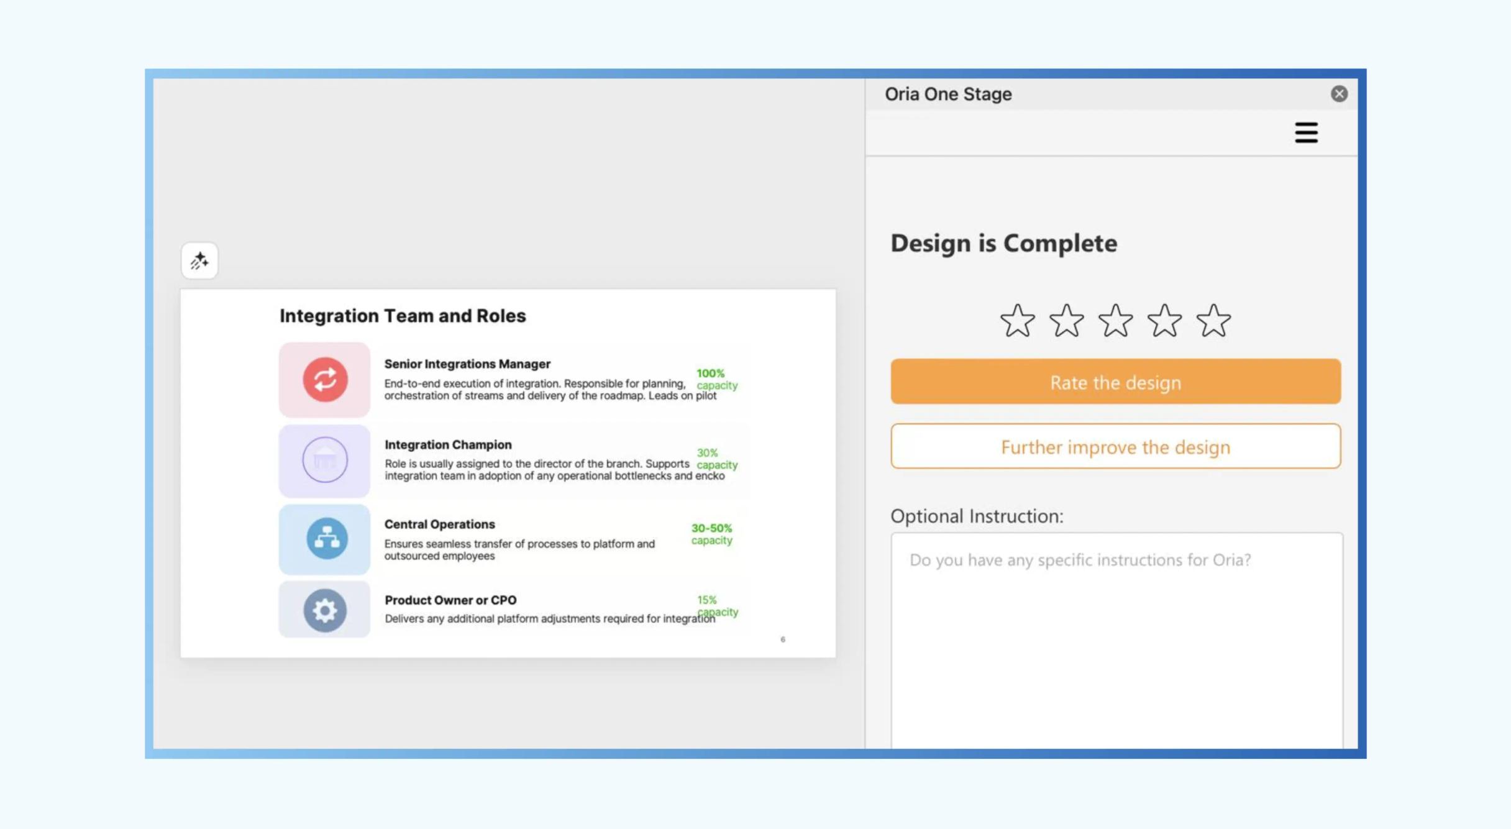1511x829 pixels.
Task: Select the blue org chart icon
Action: [x=327, y=538]
